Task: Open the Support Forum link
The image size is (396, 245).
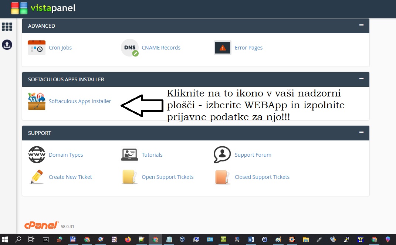Action: pyautogui.click(x=253, y=155)
